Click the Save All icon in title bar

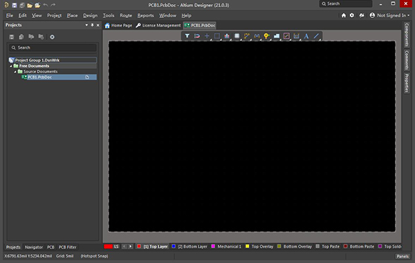(22, 5)
